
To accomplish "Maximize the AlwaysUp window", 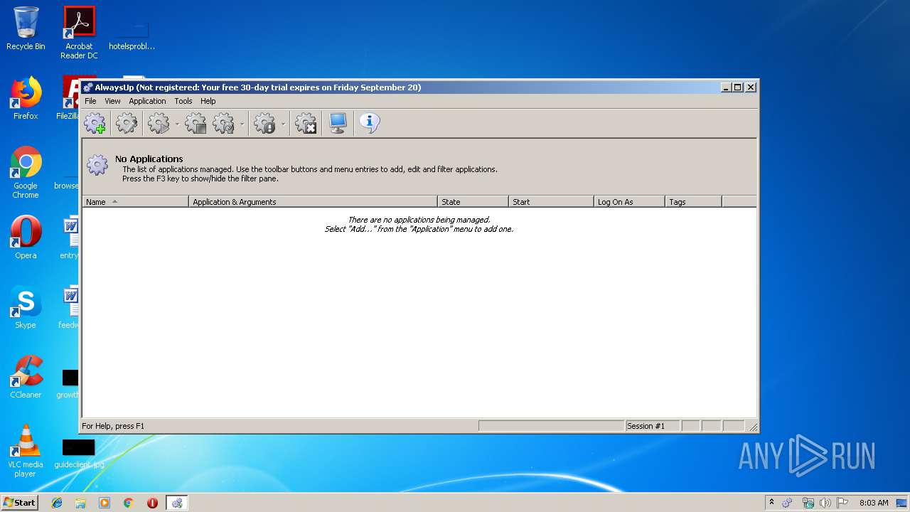I will 738,87.
